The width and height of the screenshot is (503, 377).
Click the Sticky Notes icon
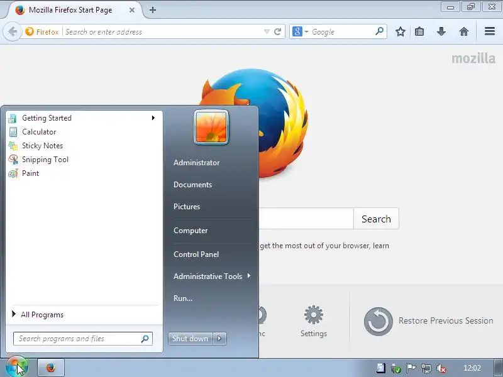[13, 146]
